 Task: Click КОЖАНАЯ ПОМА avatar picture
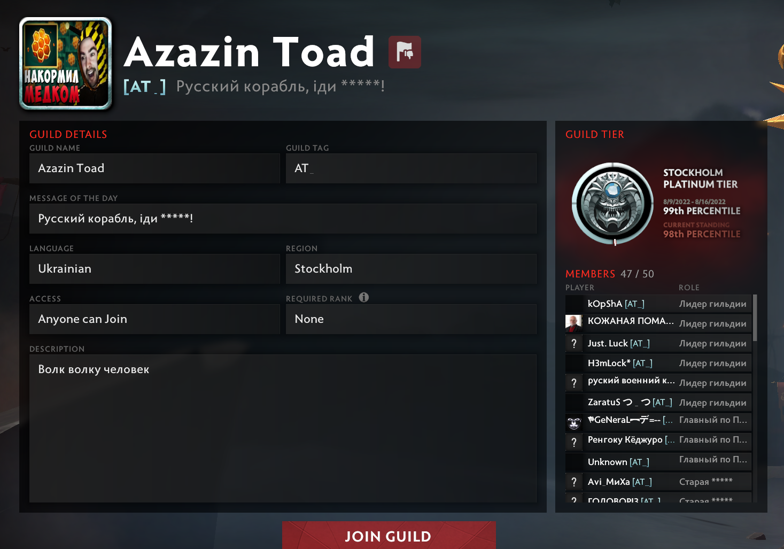pyautogui.click(x=574, y=323)
